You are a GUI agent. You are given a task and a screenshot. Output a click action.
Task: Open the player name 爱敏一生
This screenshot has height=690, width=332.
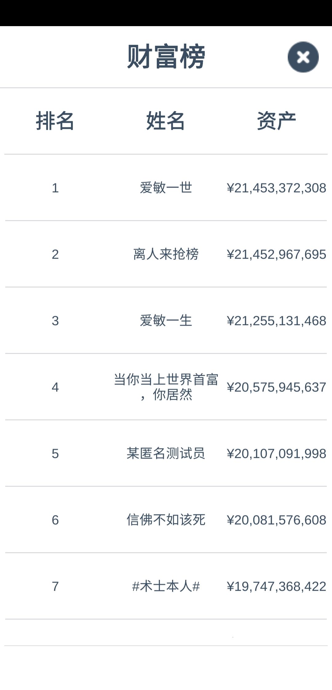166,321
